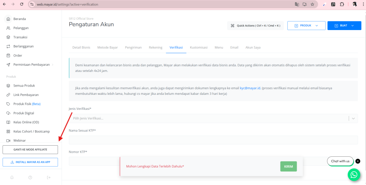366x185 pixels.
Task: Click the logout icon in sidebar
Action: tap(49, 177)
